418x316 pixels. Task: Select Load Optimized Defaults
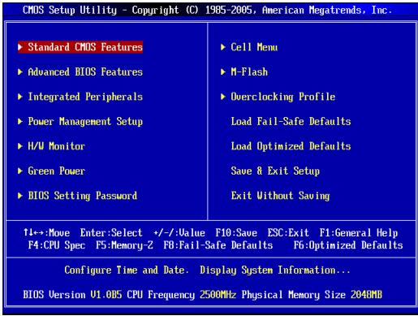[x=291, y=146]
